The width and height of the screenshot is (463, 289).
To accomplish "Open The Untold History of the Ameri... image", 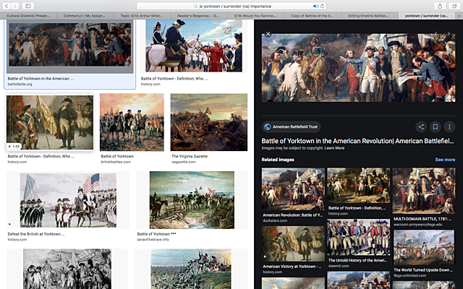I will (x=359, y=238).
